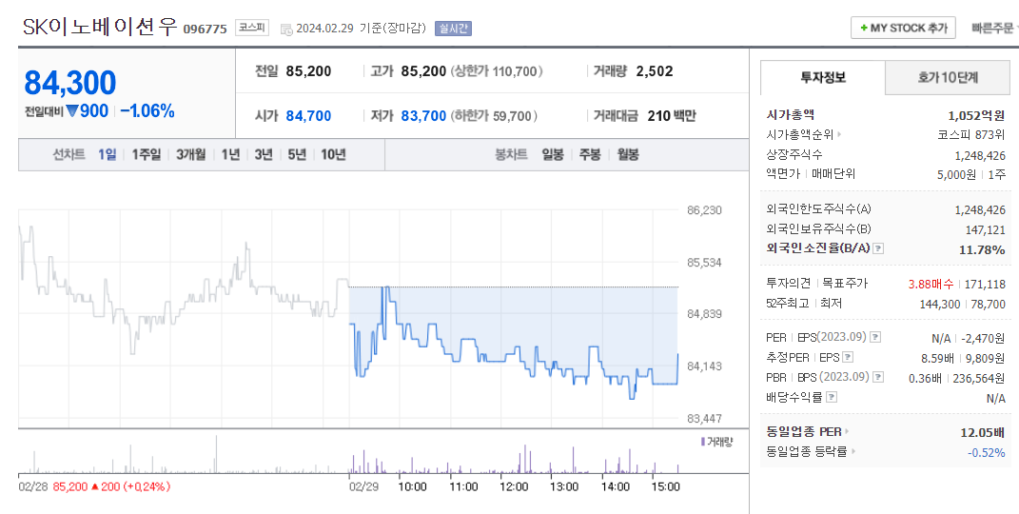Open help icon next to 배당수익률
Viewport: 1019px width, 514px height.
832,396
